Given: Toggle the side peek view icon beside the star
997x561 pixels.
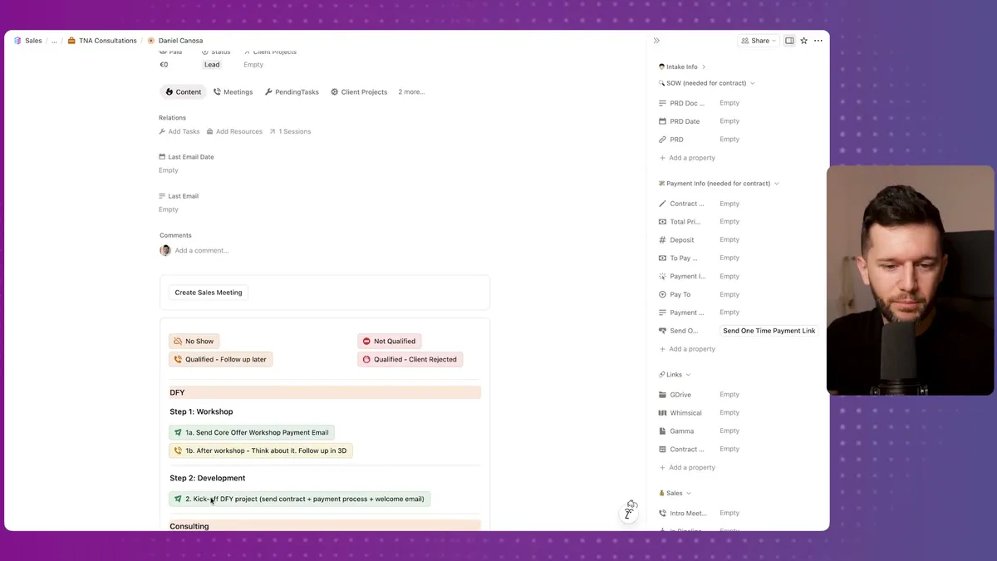Looking at the screenshot, I should coord(788,40).
